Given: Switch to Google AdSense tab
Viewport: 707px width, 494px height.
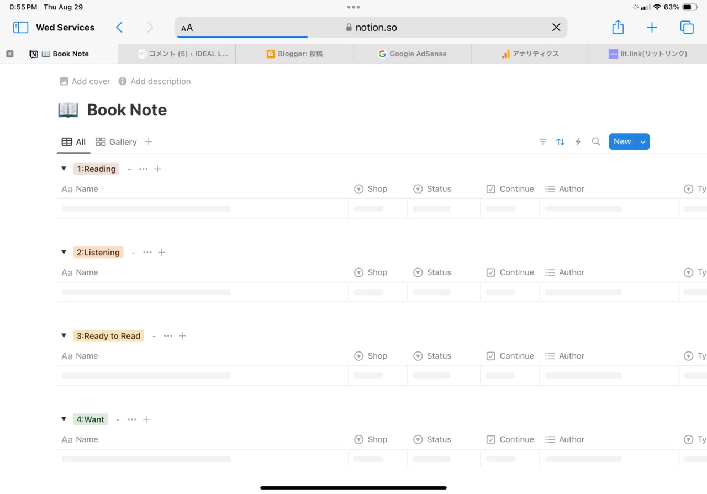Looking at the screenshot, I should coord(412,54).
